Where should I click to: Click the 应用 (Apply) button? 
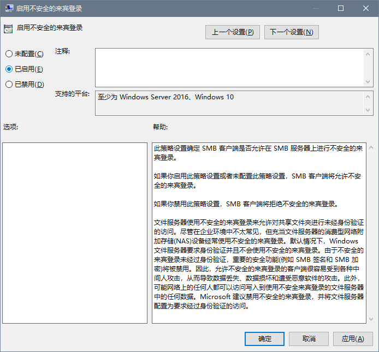tap(353, 339)
